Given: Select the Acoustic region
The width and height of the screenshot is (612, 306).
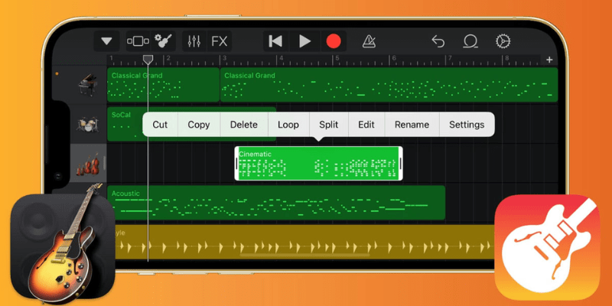Looking at the screenshot, I should tap(276, 203).
